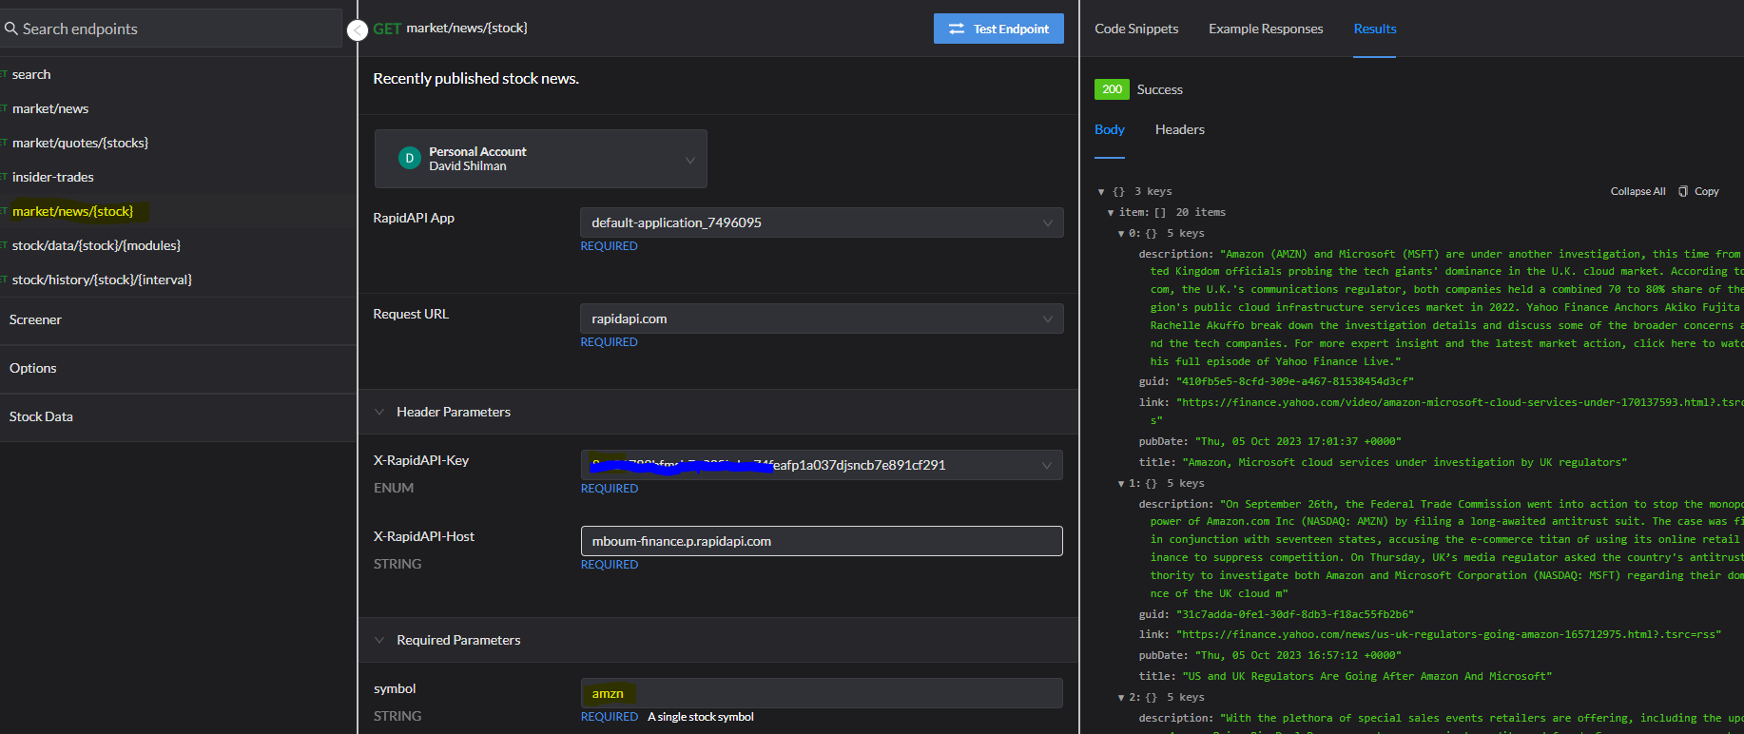The width and height of the screenshot is (1744, 734).
Task: Collapse the Header Parameters section
Action: click(379, 412)
